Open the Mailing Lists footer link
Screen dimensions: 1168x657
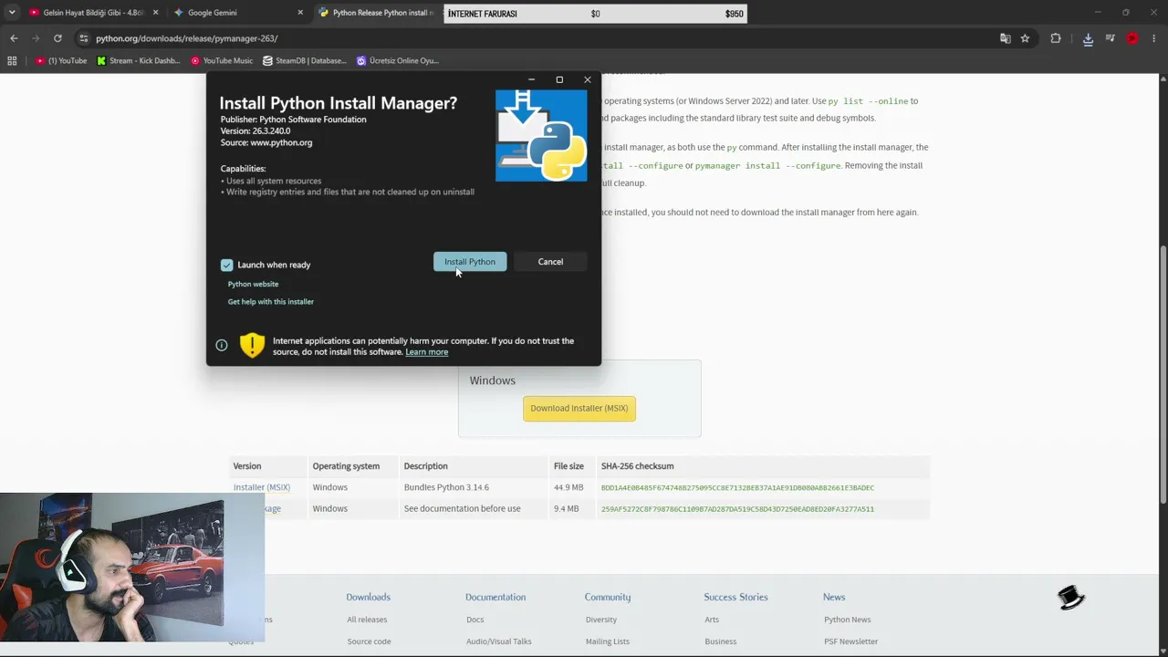pos(608,641)
